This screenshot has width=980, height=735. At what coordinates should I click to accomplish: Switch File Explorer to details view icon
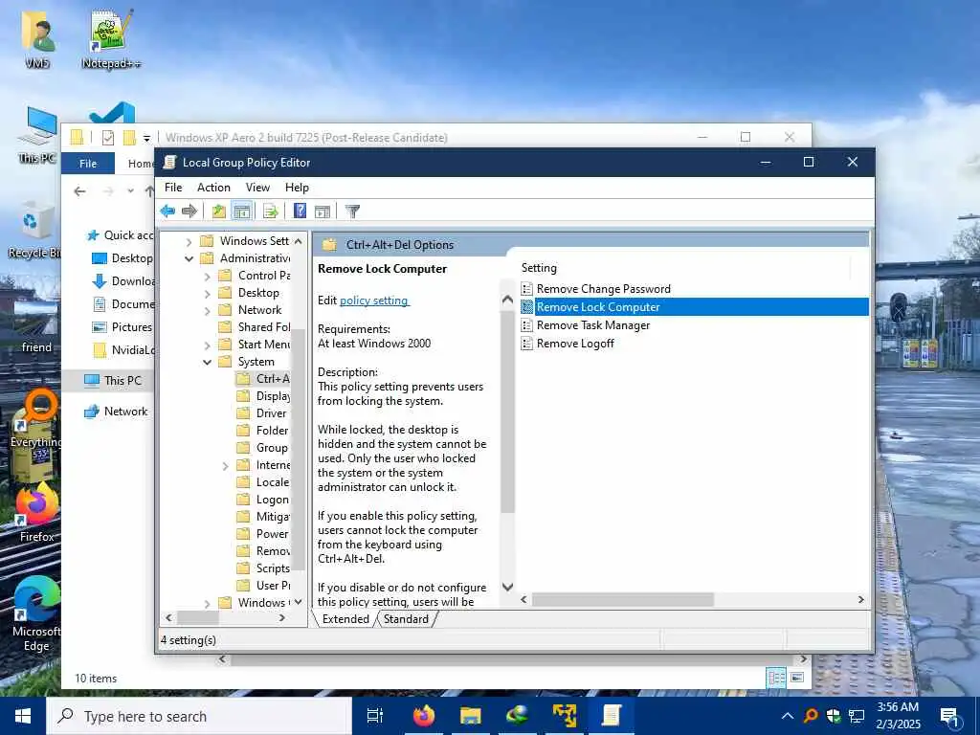776,678
